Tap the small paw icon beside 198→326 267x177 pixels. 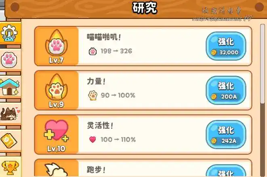point(93,51)
